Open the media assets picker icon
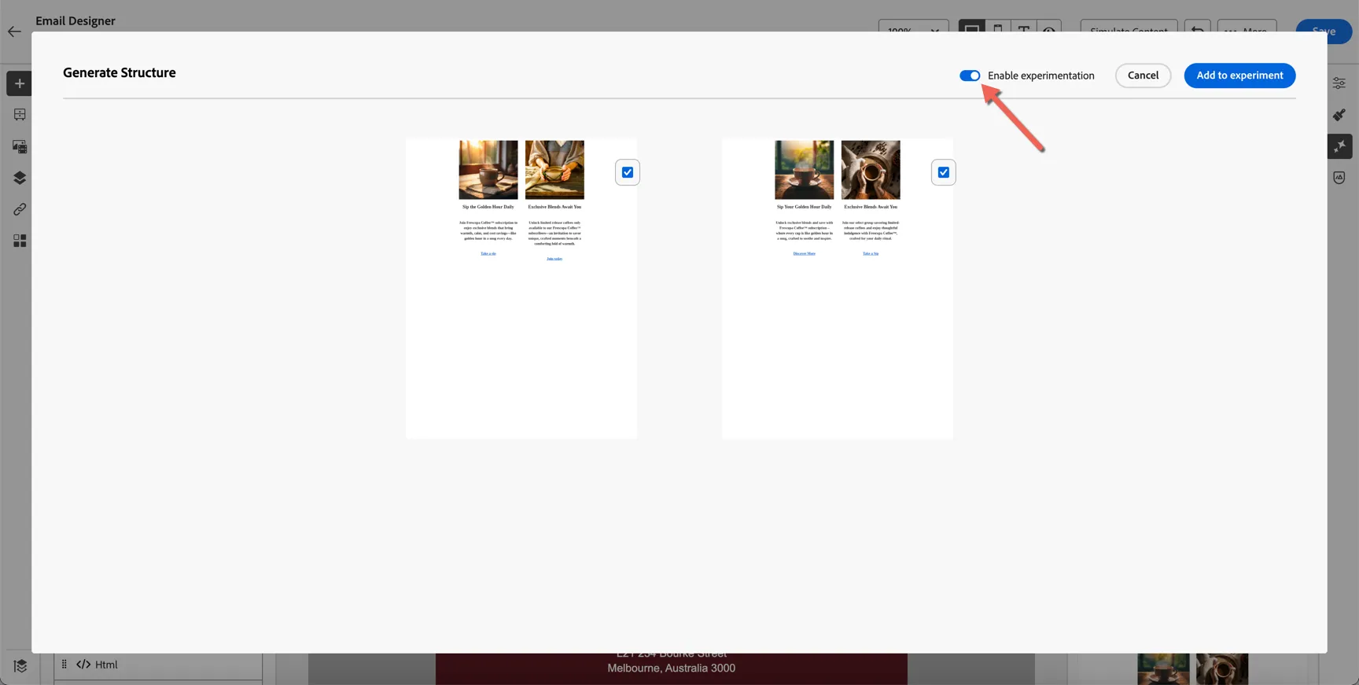1359x685 pixels. (x=20, y=146)
